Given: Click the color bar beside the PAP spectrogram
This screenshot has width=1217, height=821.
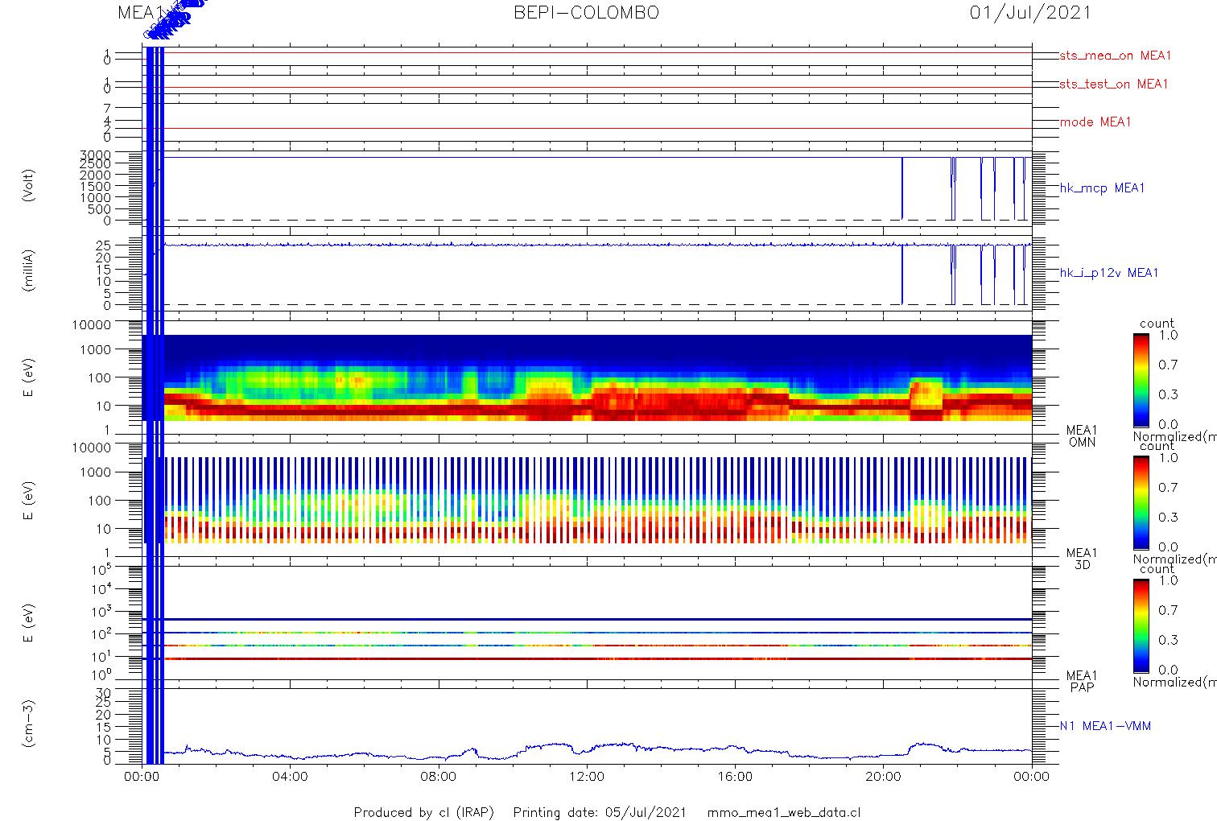Looking at the screenshot, I should tap(1141, 625).
